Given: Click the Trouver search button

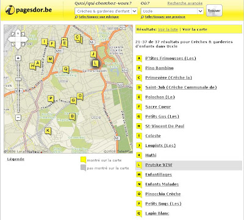Looking at the screenshot, I should [214, 10].
